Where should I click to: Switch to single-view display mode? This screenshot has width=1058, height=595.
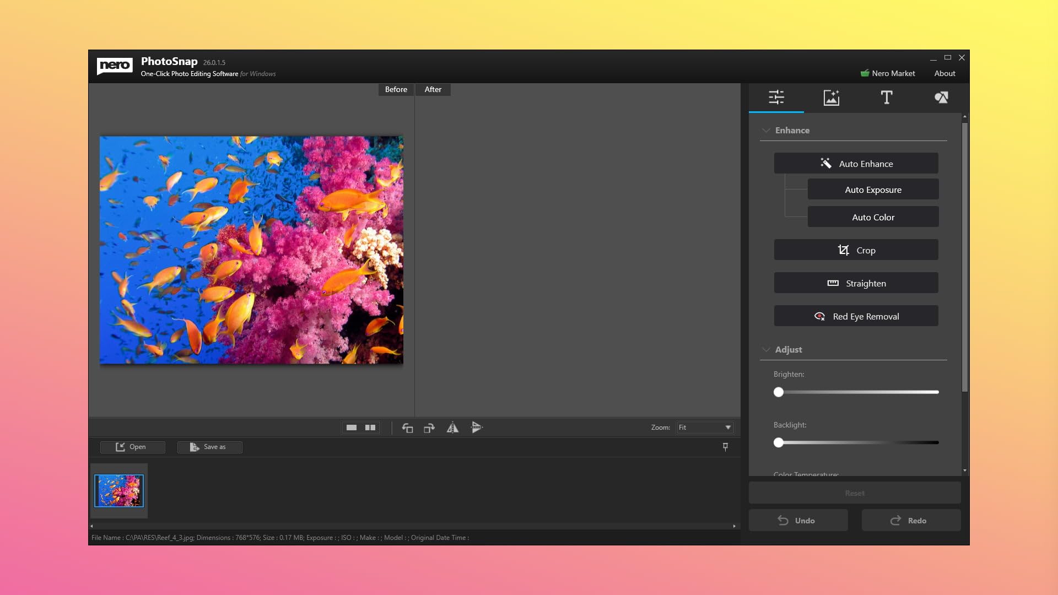(x=352, y=428)
